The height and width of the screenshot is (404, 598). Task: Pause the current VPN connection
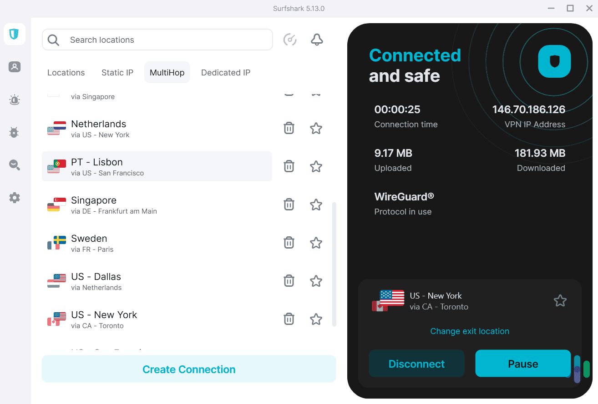(522, 364)
